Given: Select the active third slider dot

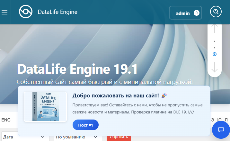Looking at the screenshot, I should click(x=215, y=54).
